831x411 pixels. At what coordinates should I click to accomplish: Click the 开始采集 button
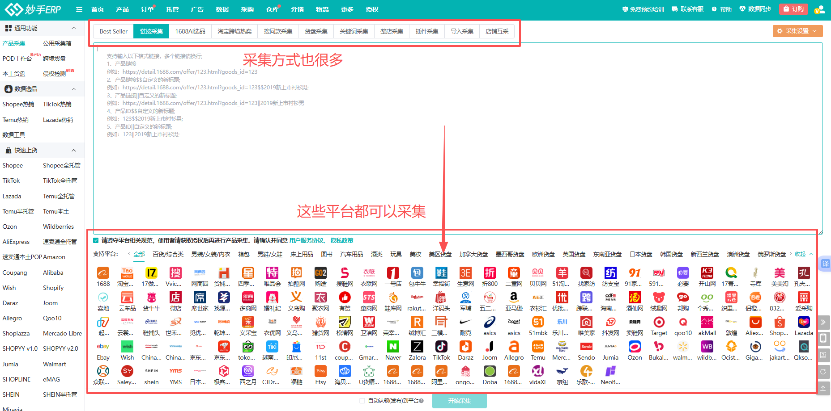click(459, 401)
